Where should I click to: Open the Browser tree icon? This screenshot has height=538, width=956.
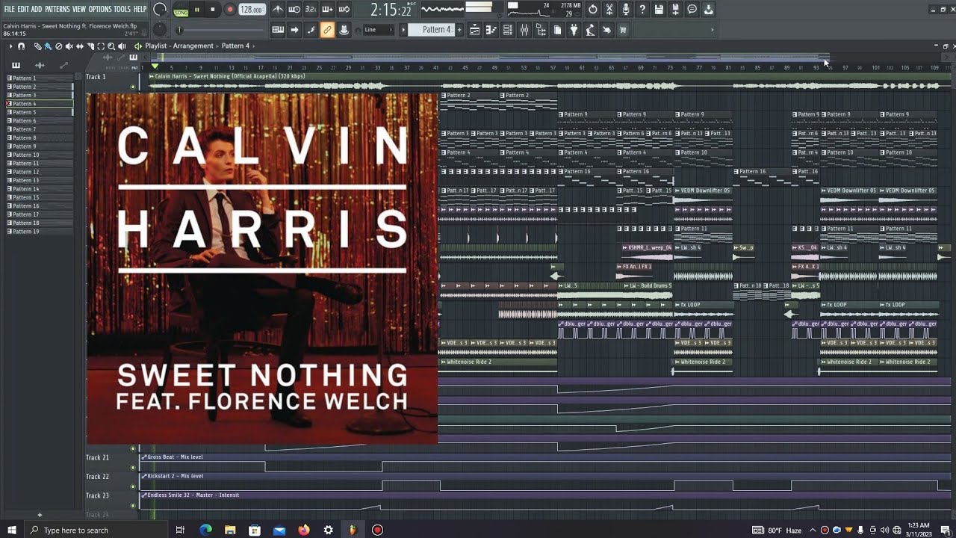tap(541, 30)
